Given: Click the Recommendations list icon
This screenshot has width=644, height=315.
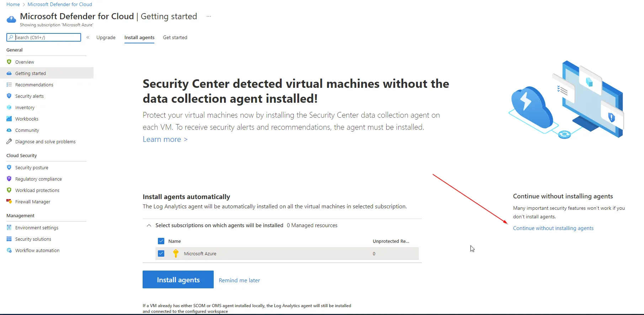Looking at the screenshot, I should pyautogui.click(x=9, y=85).
